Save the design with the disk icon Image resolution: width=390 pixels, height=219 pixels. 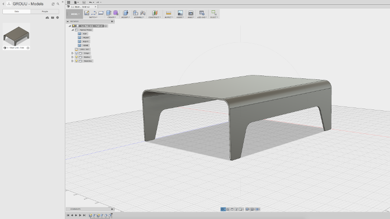[84, 2]
